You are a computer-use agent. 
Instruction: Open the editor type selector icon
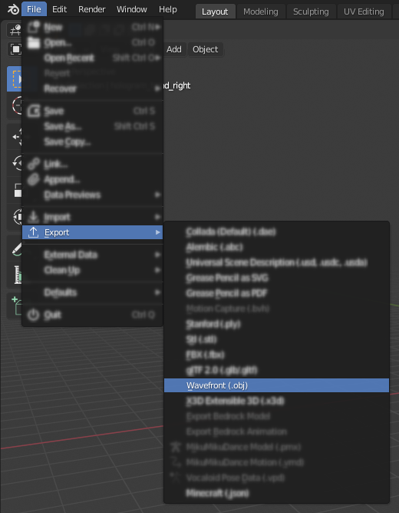pyautogui.click(x=15, y=31)
